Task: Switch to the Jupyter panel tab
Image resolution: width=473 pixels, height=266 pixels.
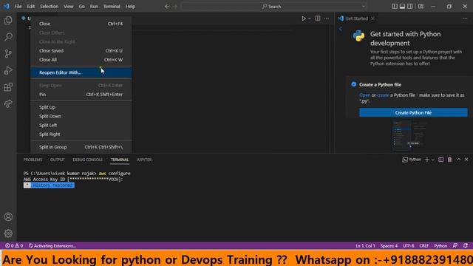Action: [144, 160]
